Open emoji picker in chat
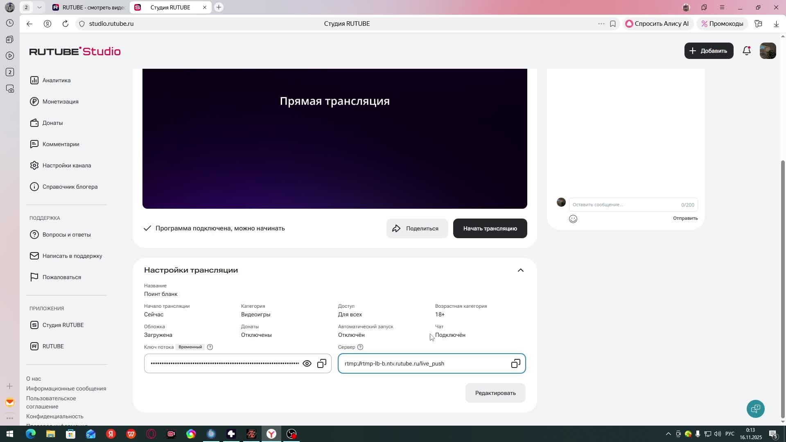 tap(573, 219)
